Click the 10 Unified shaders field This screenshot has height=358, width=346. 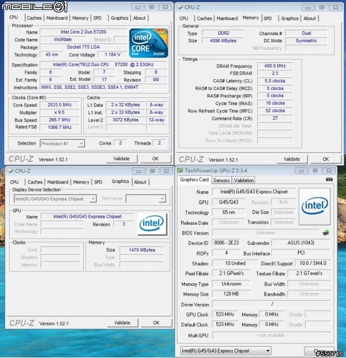[235, 263]
